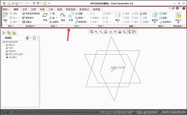Image resolution: width=187 pixels, height=115 pixels.
Task: Switch to the Render (彩現) tab
Action: pos(42,9)
